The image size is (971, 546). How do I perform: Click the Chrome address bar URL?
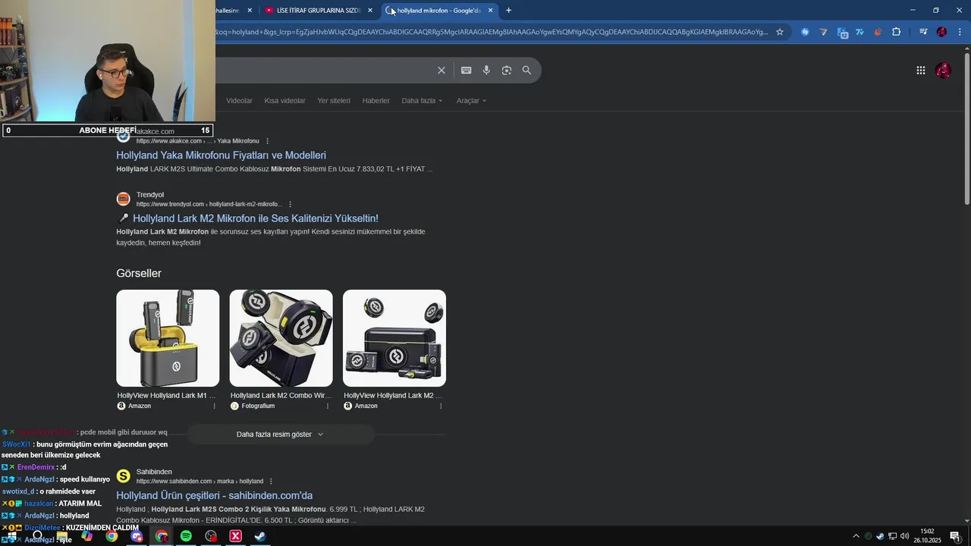(493, 32)
